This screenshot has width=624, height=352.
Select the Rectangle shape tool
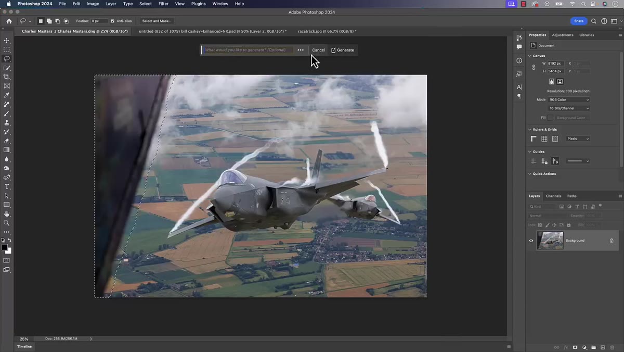(7, 205)
